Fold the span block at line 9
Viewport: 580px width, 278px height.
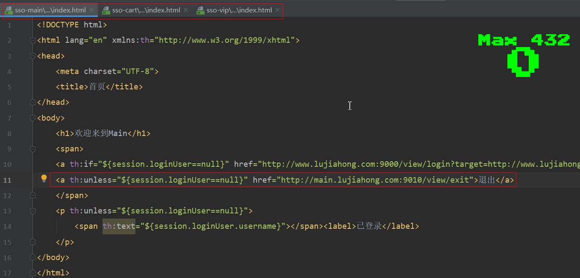(32, 149)
